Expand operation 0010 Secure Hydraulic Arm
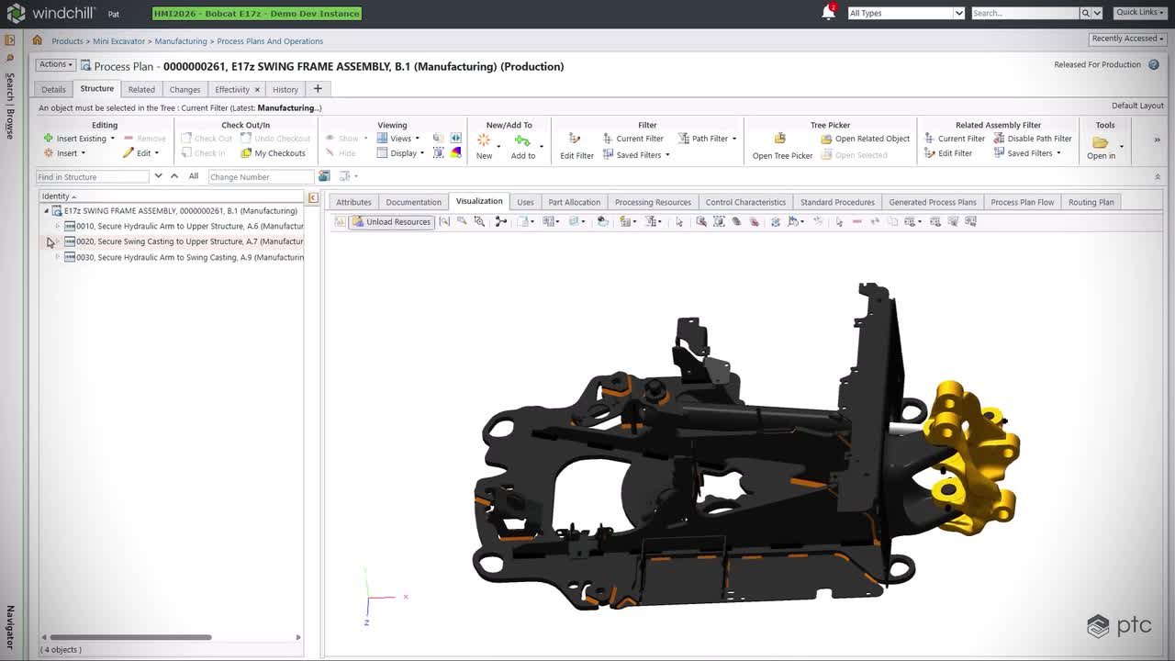Image resolution: width=1175 pixels, height=661 pixels. click(x=57, y=226)
